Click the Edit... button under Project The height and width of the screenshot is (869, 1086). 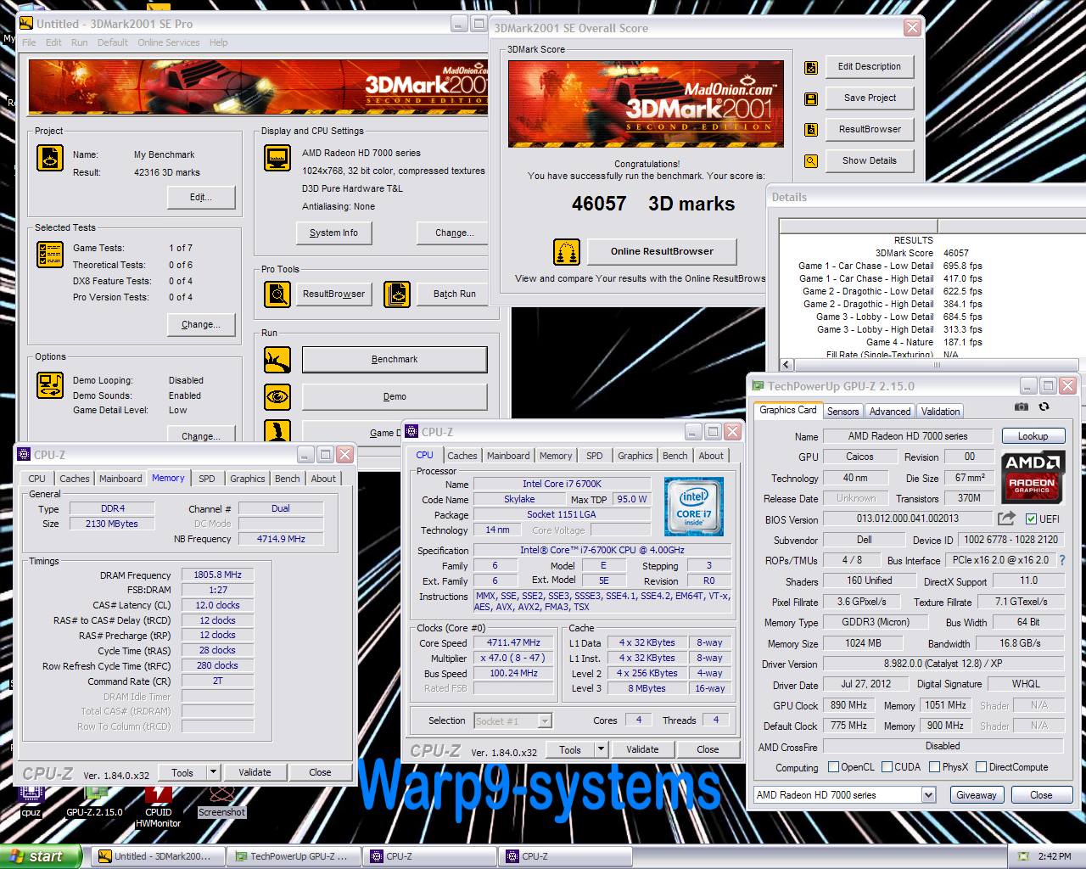tap(201, 198)
